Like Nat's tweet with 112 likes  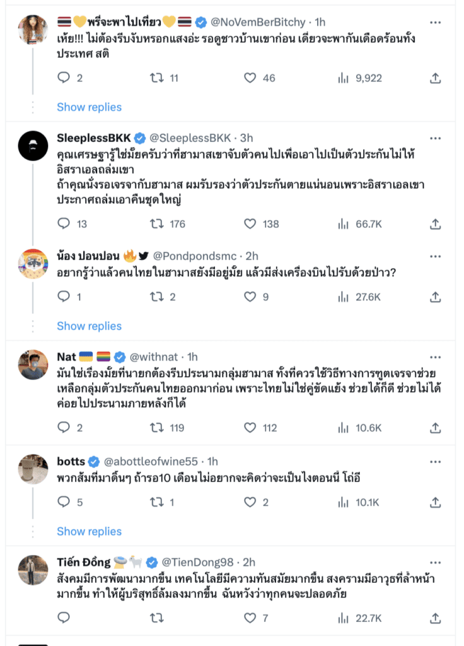250,428
